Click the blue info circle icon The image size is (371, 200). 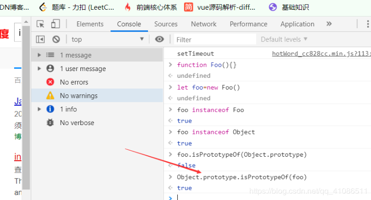click(x=50, y=109)
